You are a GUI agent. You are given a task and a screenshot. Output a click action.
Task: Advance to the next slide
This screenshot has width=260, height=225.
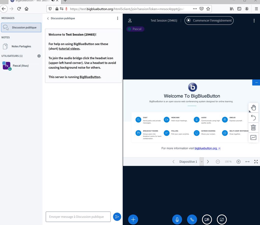[208, 162]
